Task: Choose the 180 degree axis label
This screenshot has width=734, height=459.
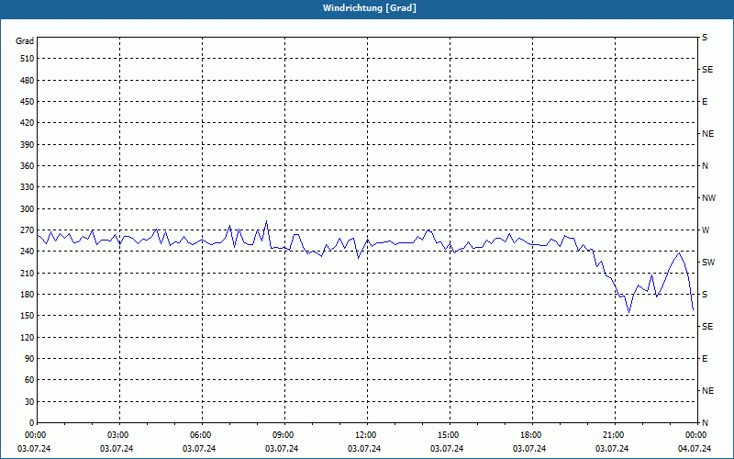Action: tap(27, 295)
